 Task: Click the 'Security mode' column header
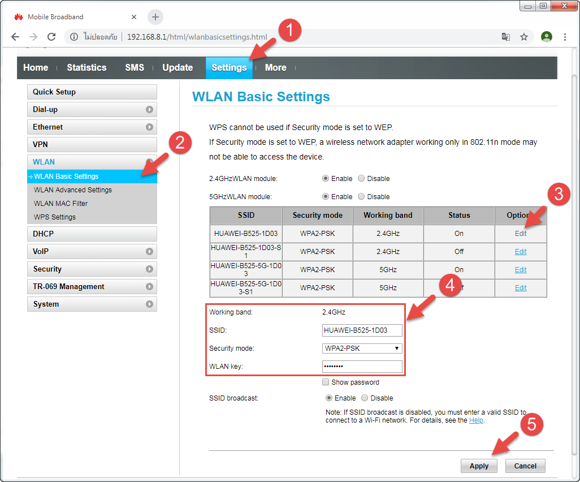(x=317, y=216)
